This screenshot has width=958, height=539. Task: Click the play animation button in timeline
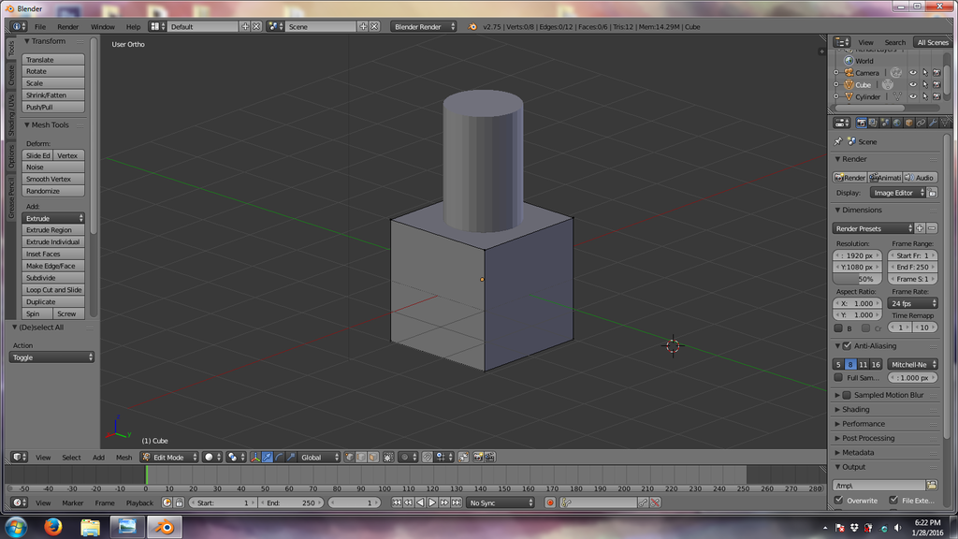(x=431, y=503)
